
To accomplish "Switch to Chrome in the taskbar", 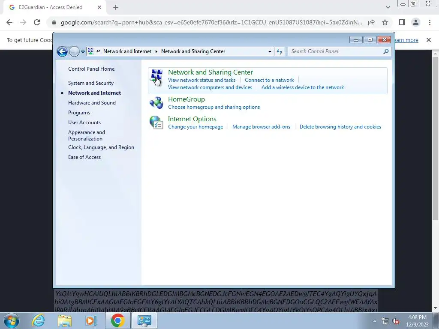I will (117, 320).
